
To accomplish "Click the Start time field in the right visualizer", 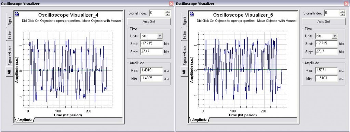I will click(x=326, y=43).
